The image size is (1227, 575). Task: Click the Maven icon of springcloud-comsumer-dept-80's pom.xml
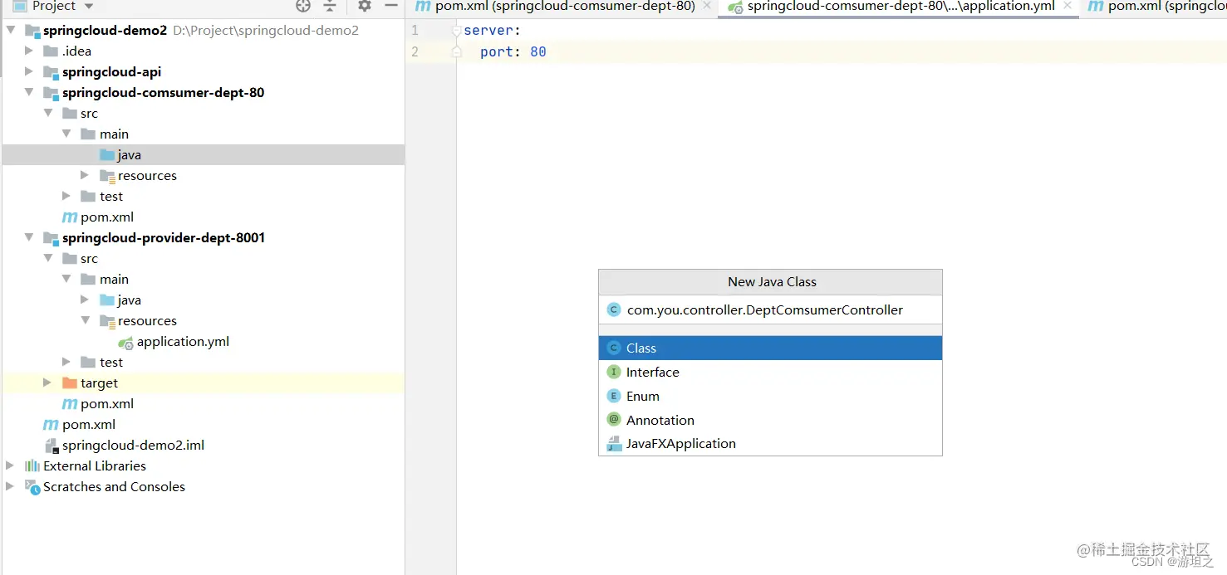(70, 217)
